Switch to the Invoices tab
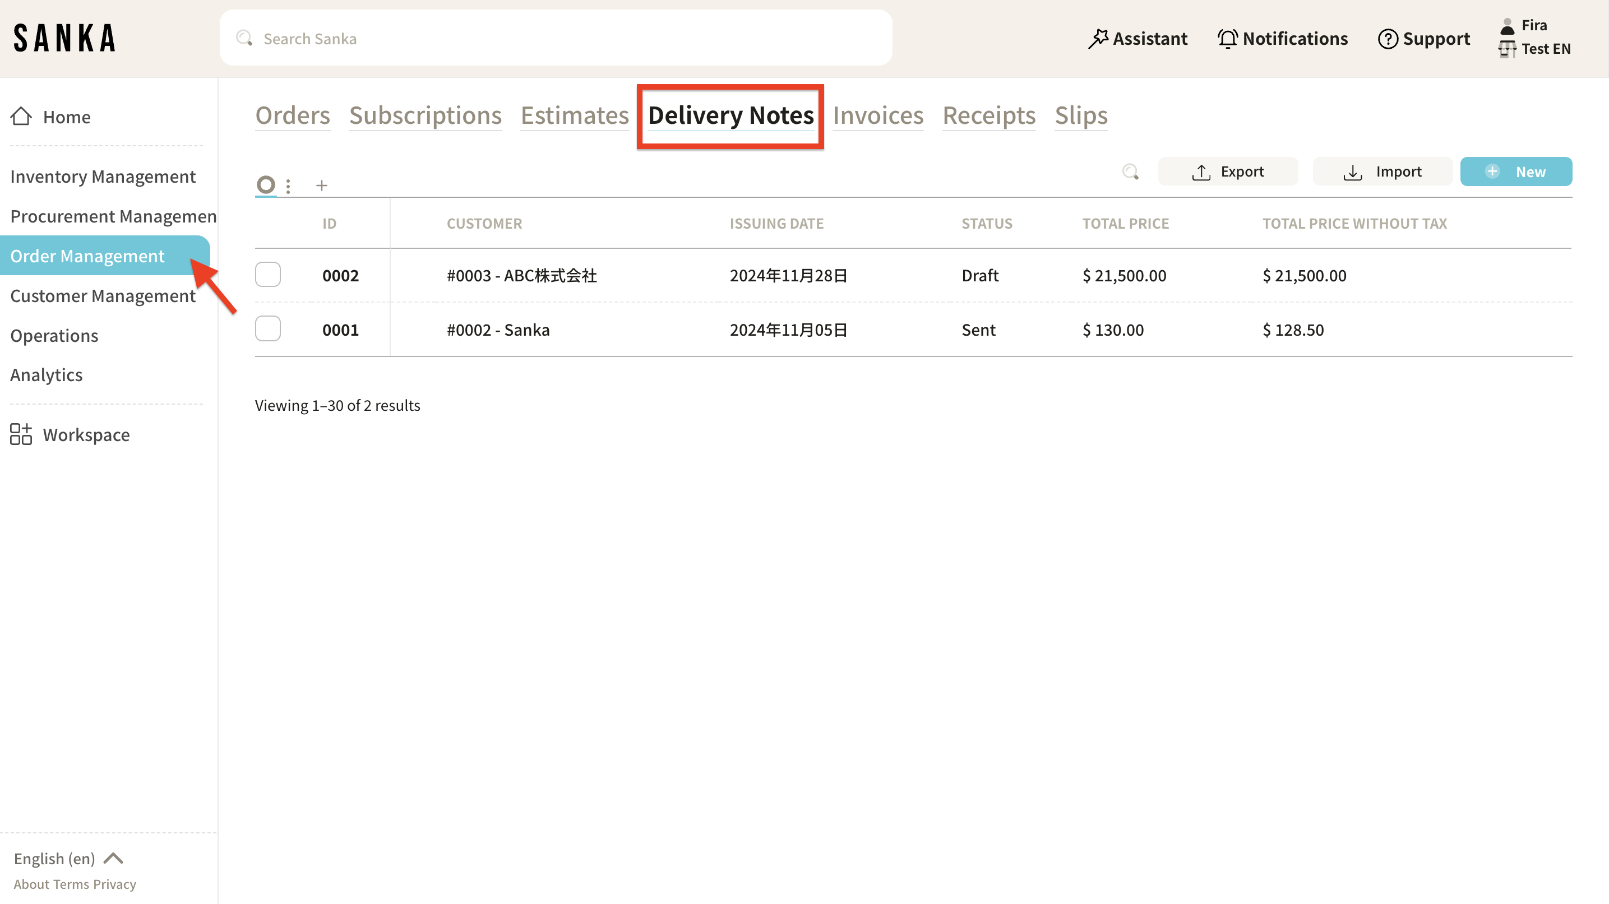This screenshot has height=904, width=1609. (877, 115)
